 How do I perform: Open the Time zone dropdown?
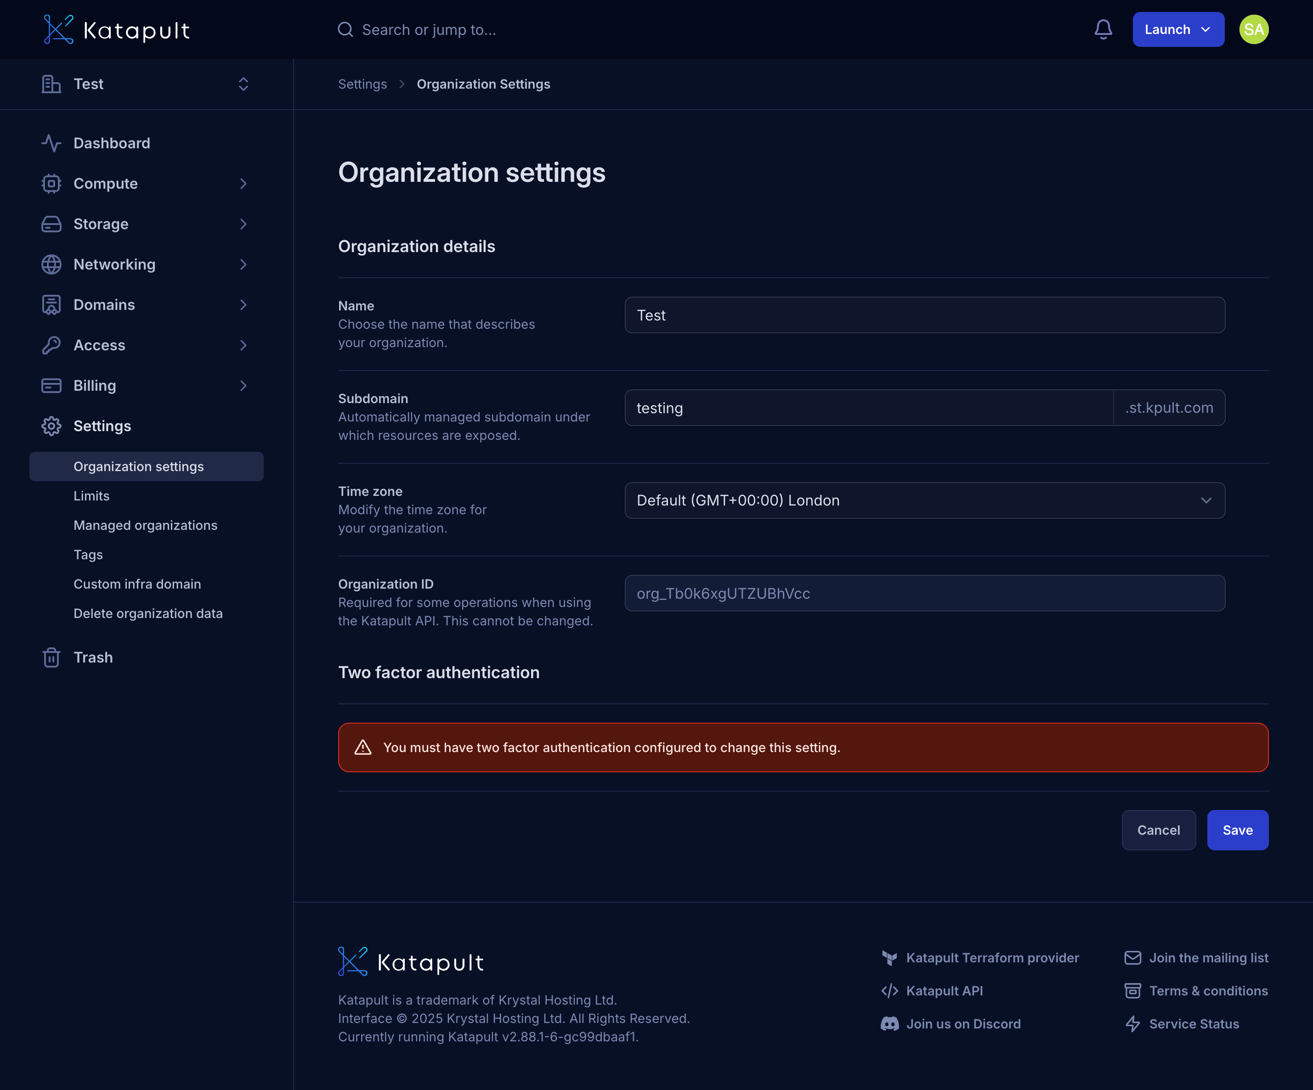pos(924,500)
